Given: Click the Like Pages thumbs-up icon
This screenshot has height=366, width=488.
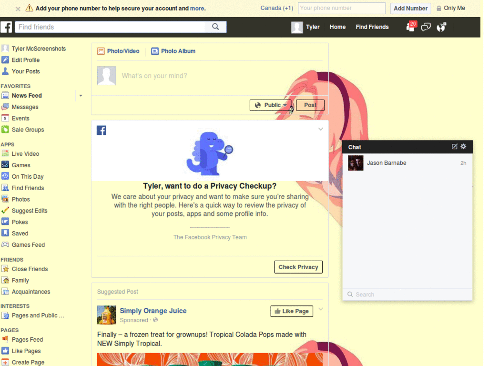Looking at the screenshot, I should click(x=5, y=351).
